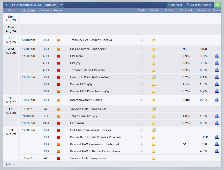The image size is (224, 170).
Task: View graph for Prelim Benchmark Payrolls Revision
Action: point(217,137)
